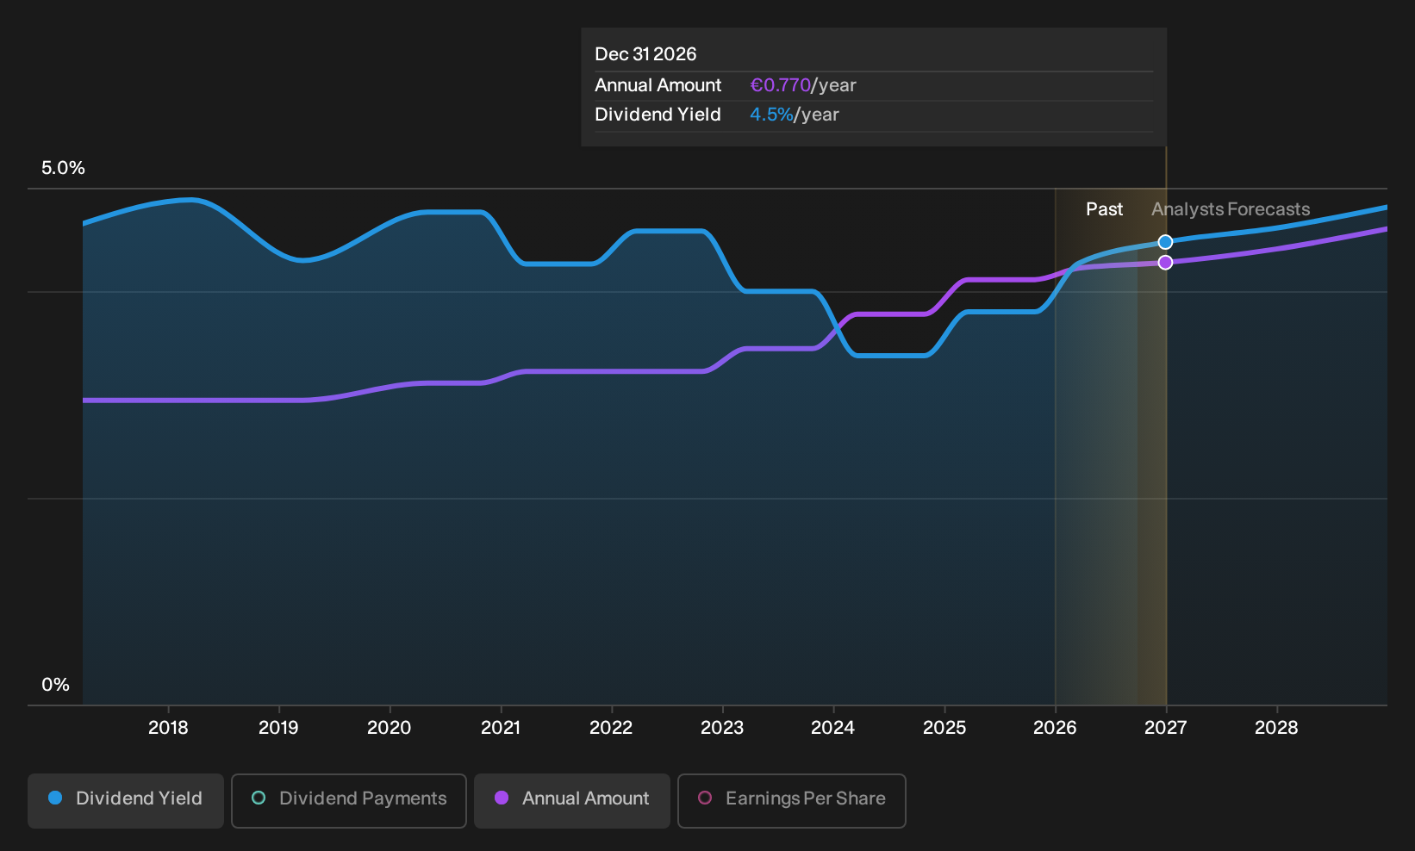
Task: Toggle the Dividend Yield legend button
Action: coord(126,800)
